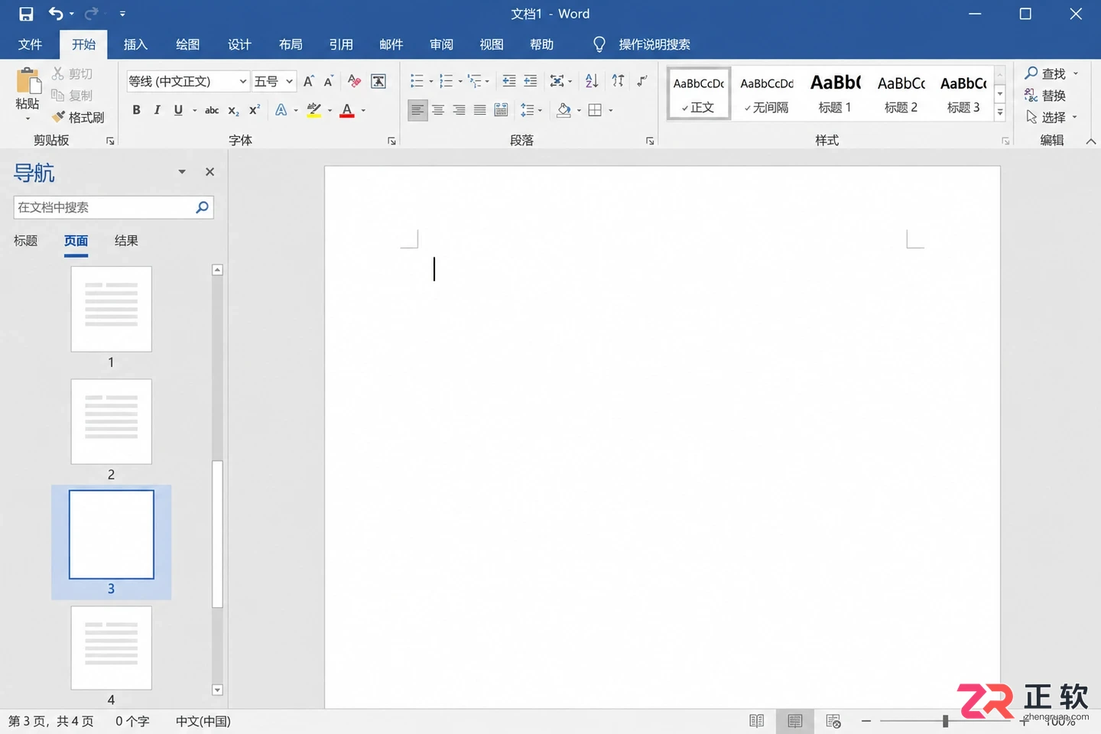Open the 插入 ribbon tab
Screen dimensions: 1101x734
click(135, 44)
